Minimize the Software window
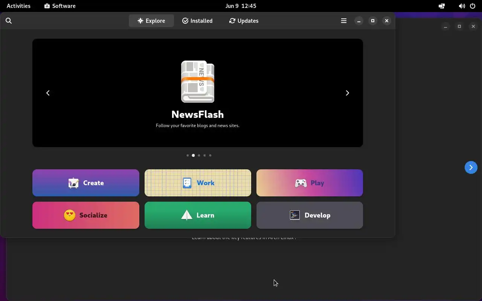The width and height of the screenshot is (482, 301). (x=359, y=21)
